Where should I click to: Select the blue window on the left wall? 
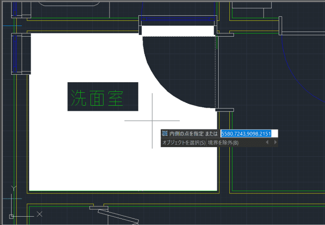[15, 54]
